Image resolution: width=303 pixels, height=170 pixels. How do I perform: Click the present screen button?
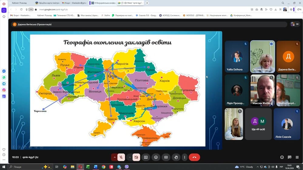pos(146,157)
